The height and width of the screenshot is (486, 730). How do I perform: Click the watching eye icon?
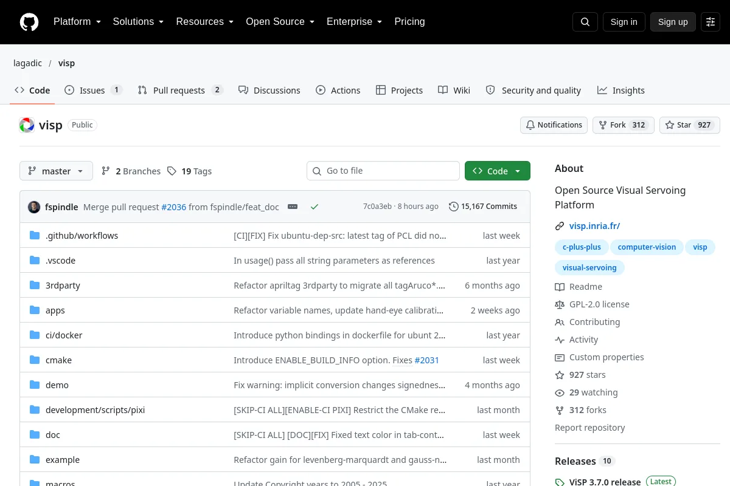tap(560, 392)
